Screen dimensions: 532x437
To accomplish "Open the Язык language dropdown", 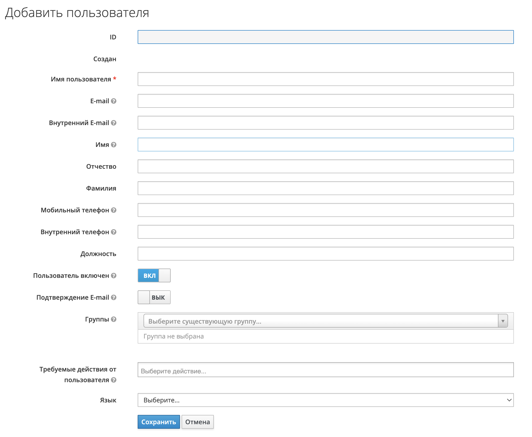I will click(325, 400).
